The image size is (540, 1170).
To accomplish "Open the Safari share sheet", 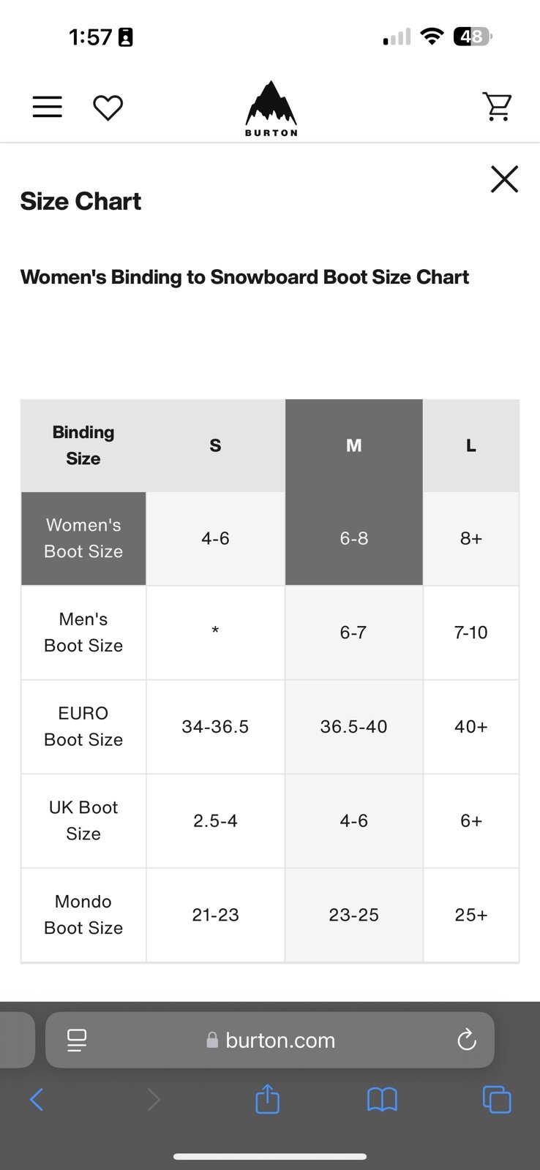I will pyautogui.click(x=268, y=1098).
